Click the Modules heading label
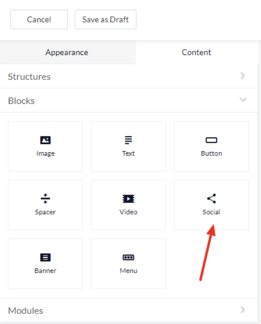 [x=26, y=311]
